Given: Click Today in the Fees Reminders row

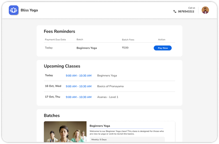Looking at the screenshot, I should (49, 48).
